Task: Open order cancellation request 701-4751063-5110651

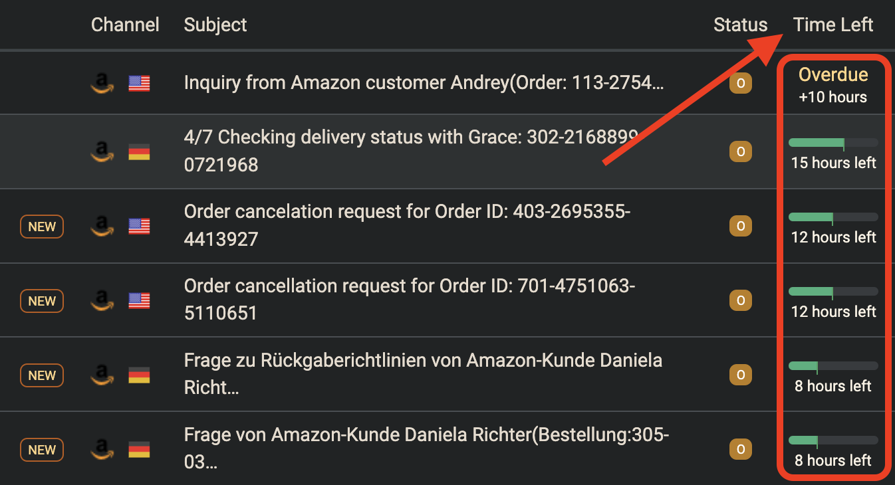Action: 410,300
